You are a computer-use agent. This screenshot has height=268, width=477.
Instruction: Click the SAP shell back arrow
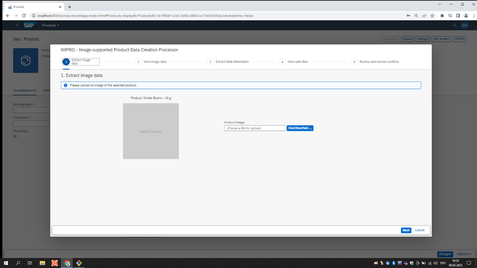17,25
